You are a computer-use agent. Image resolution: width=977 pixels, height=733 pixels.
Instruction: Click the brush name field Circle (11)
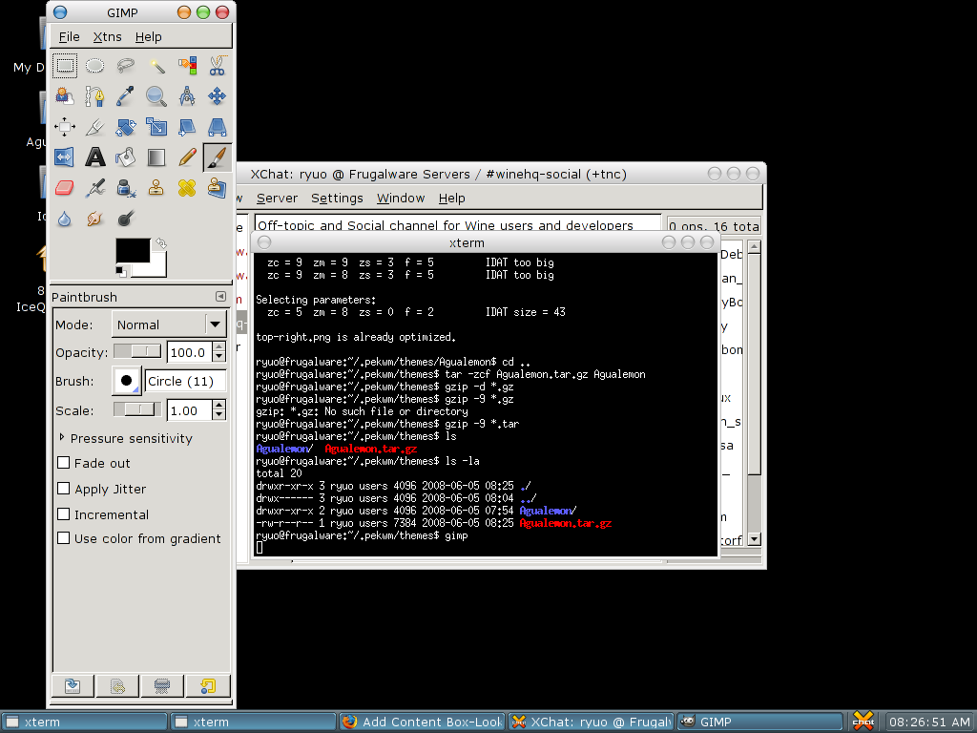click(185, 381)
